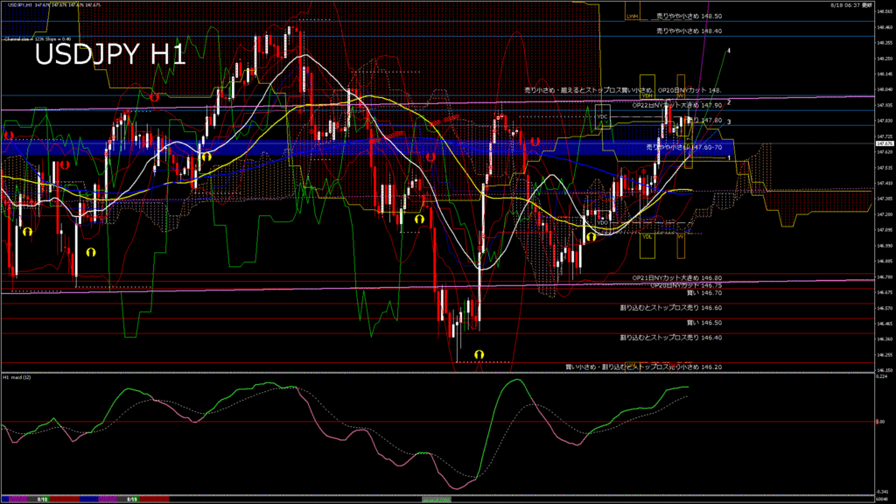
Task: Click the YDO label marker
Action: tap(602, 222)
